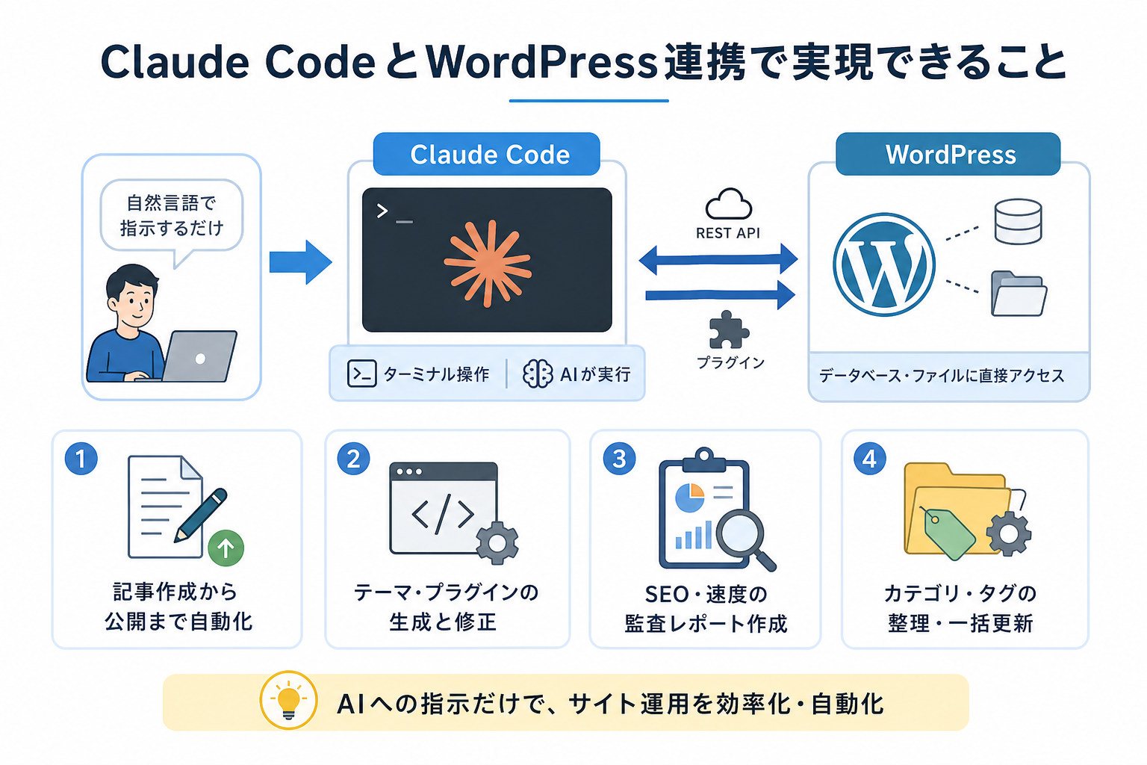Click the WordPress W logo
Viewport: 1147px width, 765px height.
click(x=884, y=264)
